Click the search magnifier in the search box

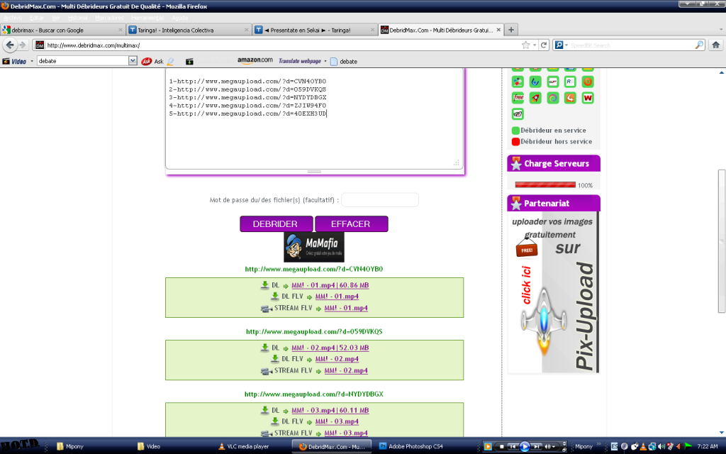tap(699, 45)
